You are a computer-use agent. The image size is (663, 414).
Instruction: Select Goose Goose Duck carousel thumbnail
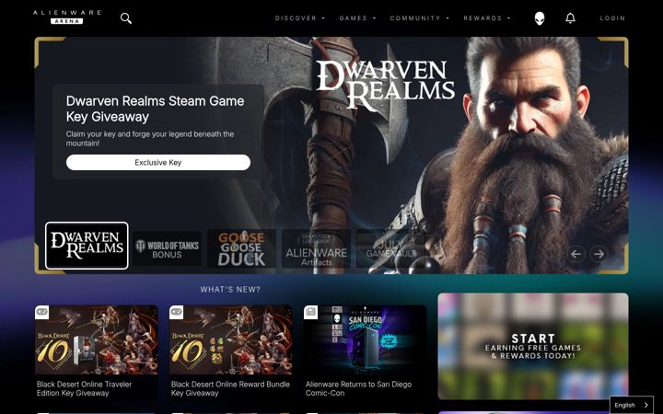point(241,248)
